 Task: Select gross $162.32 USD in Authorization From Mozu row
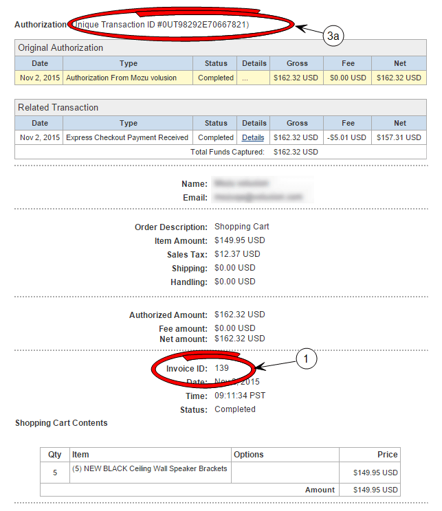pyautogui.click(x=296, y=78)
